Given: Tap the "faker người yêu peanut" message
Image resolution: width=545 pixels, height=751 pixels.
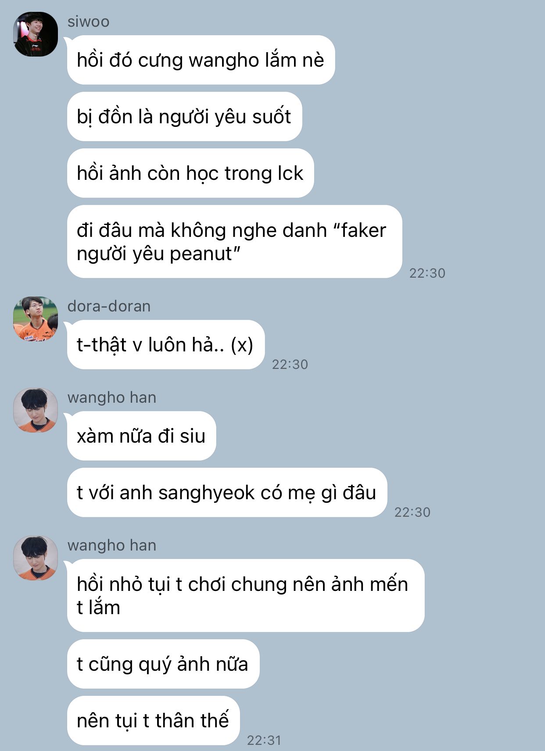Looking at the screenshot, I should click(235, 242).
